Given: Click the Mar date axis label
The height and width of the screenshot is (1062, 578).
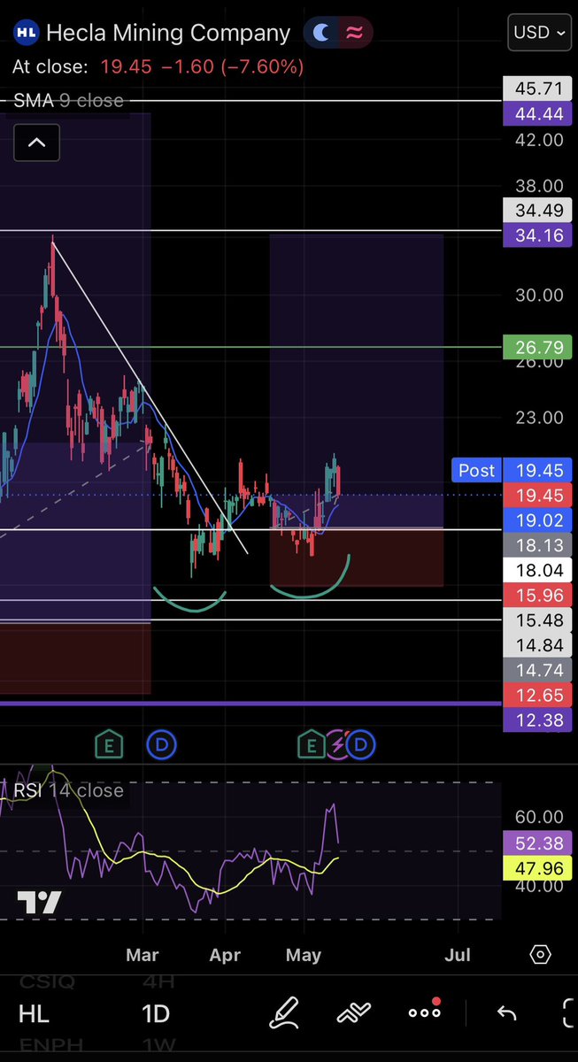Looking at the screenshot, I should point(143,955).
